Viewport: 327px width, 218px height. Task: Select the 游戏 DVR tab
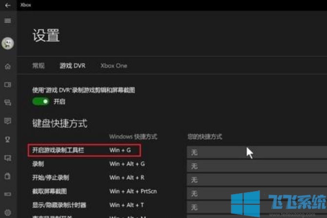coord(72,65)
